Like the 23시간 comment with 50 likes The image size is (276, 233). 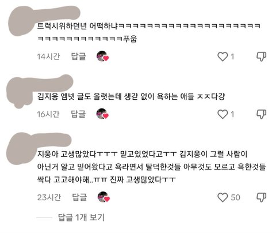pos(223,197)
